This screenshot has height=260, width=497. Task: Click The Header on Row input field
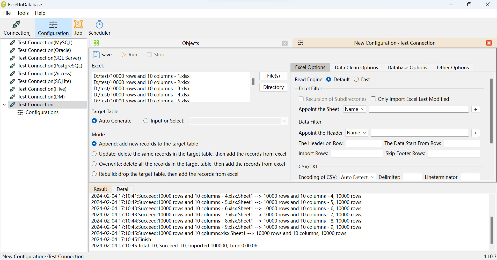pos(364,143)
